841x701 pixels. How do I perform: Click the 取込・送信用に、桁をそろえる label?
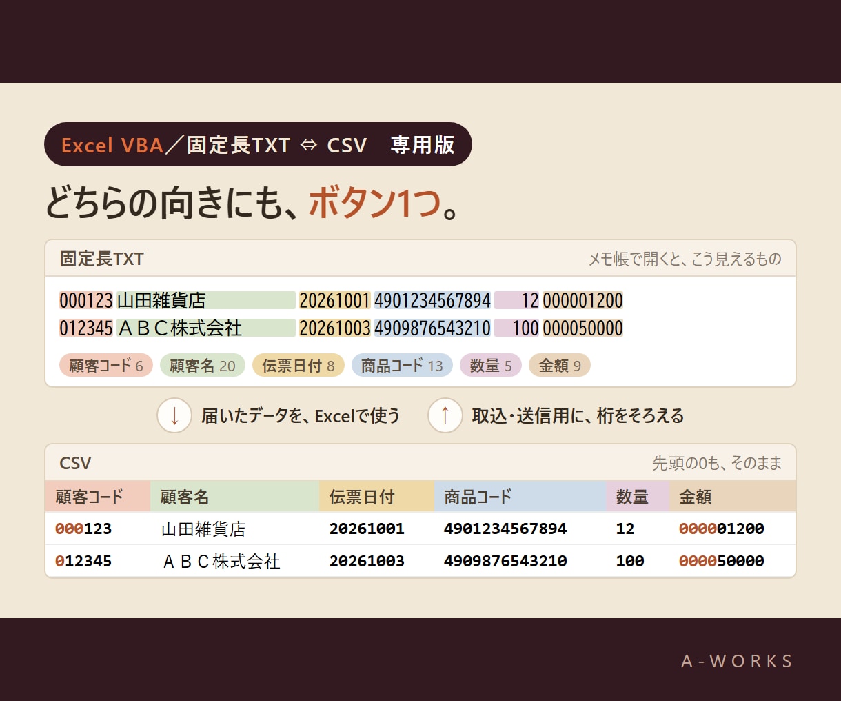tap(578, 416)
